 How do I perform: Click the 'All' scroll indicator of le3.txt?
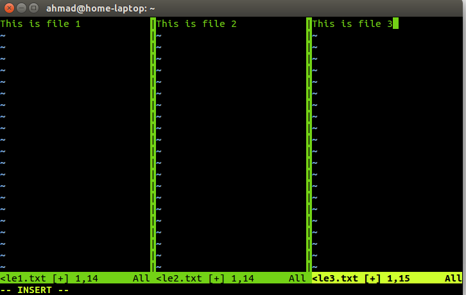tap(453, 278)
